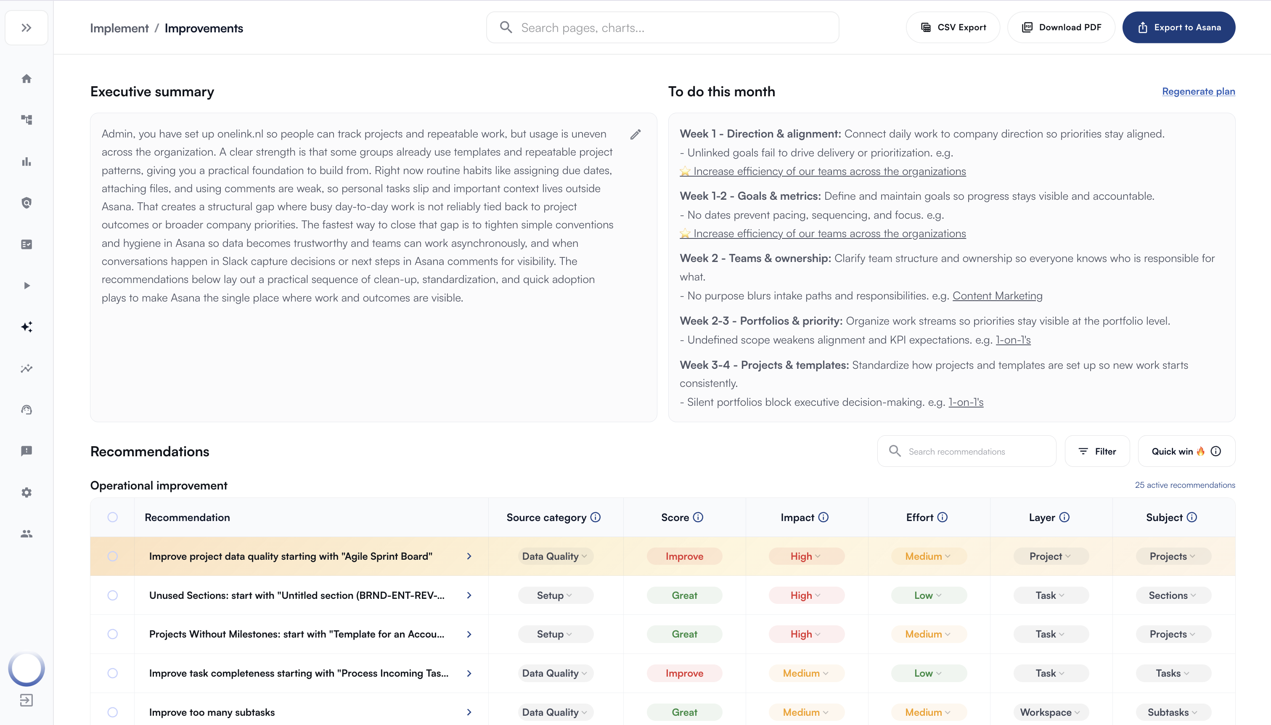Image resolution: width=1271 pixels, height=725 pixels.
Task: Open High impact dropdown for Unused Sections
Action: click(806, 595)
